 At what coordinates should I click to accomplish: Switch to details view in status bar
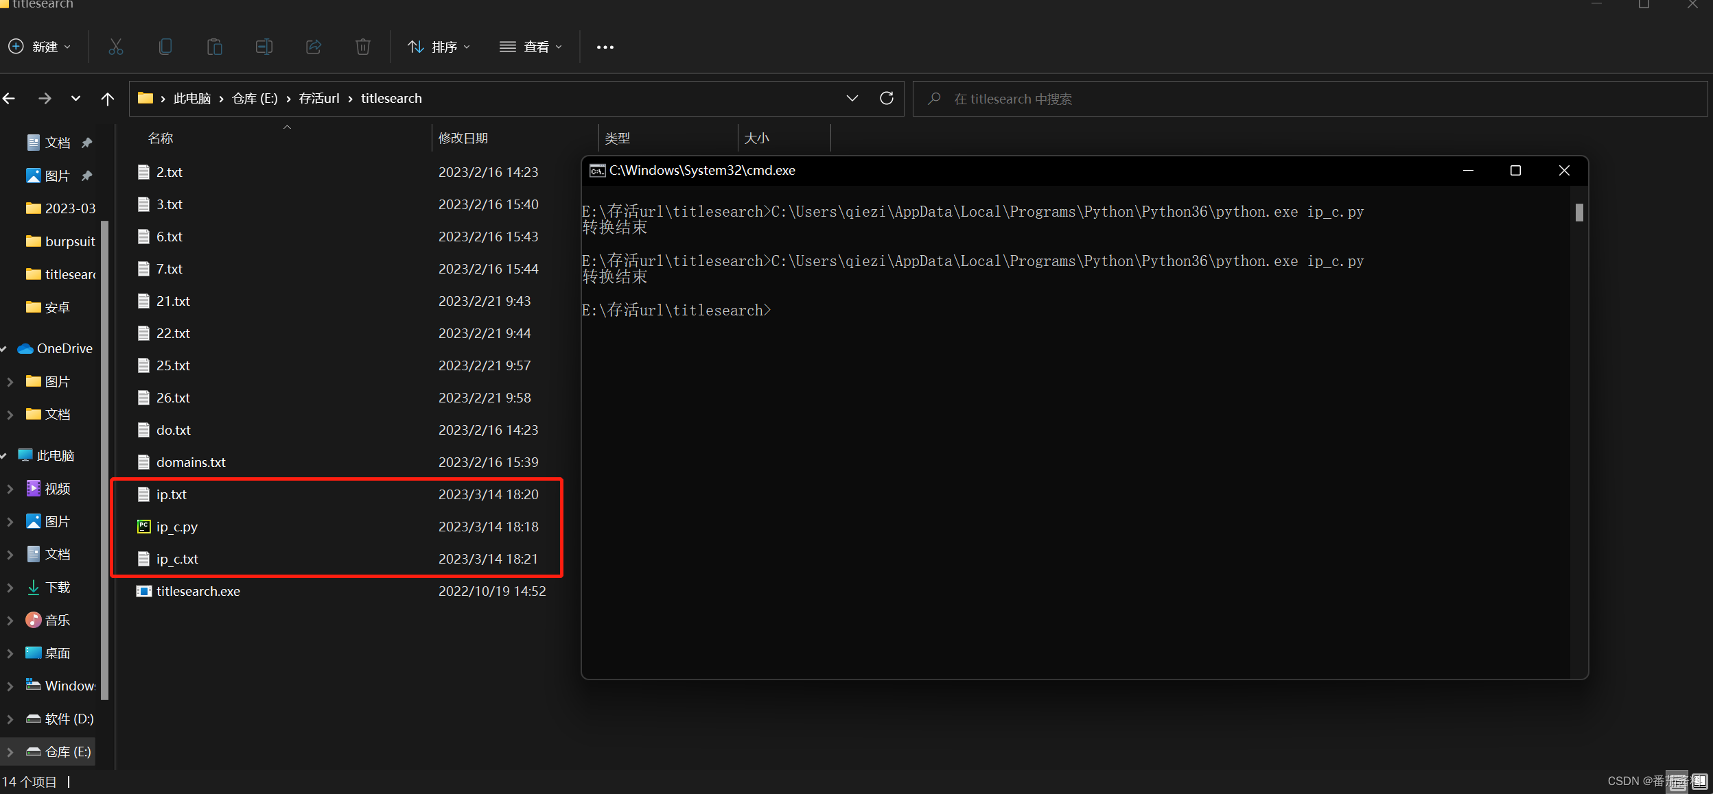tap(1678, 782)
